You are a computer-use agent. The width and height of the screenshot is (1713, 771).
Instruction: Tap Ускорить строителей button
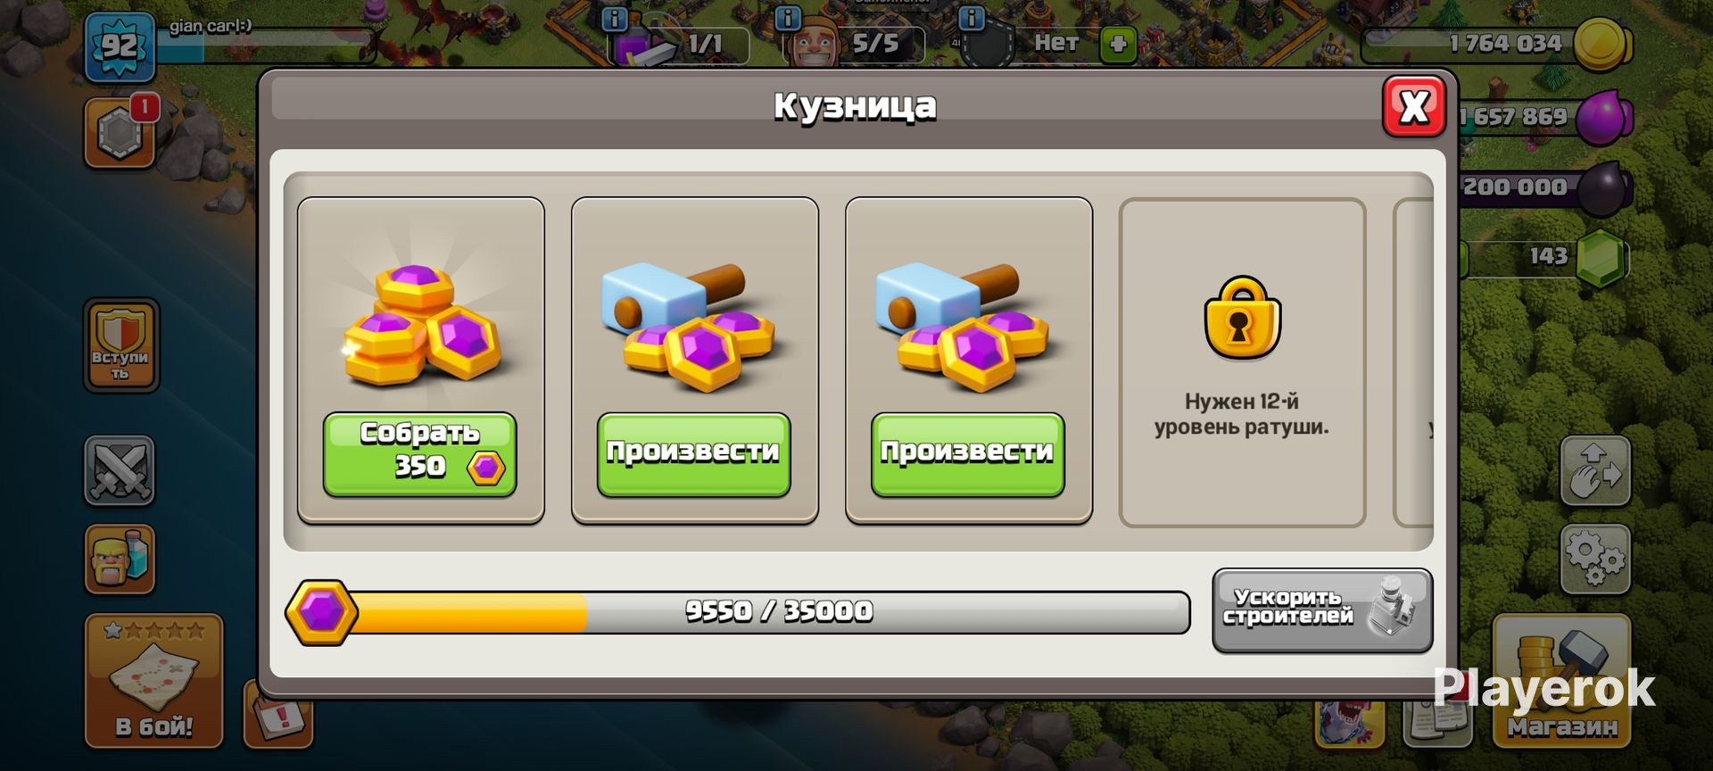click(x=1322, y=610)
